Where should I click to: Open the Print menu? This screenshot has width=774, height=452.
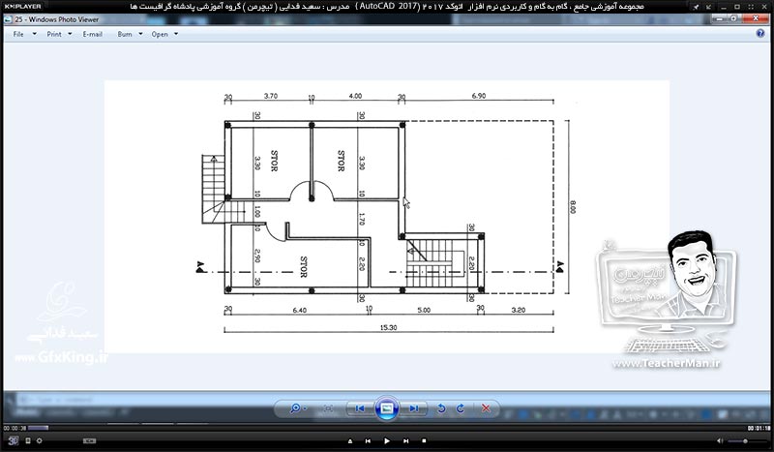point(54,34)
